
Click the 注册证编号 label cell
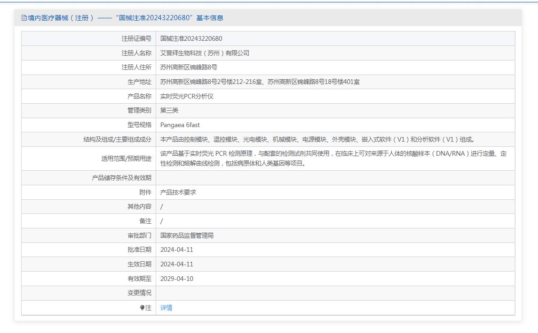(x=136, y=38)
